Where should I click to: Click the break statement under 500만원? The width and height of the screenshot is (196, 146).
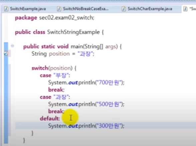pos(56,111)
